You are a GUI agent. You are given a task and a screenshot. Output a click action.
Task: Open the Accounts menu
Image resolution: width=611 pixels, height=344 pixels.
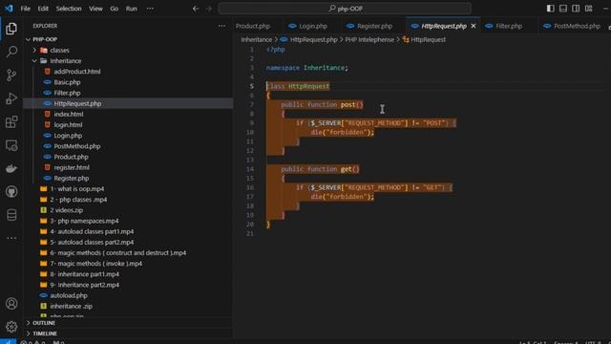11,304
